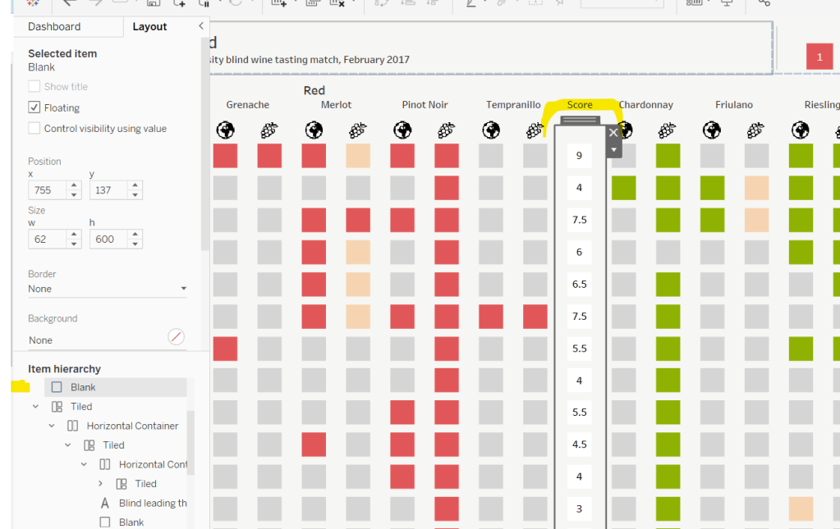Click the grape icon under Merlot
The width and height of the screenshot is (840, 529).
tap(357, 130)
